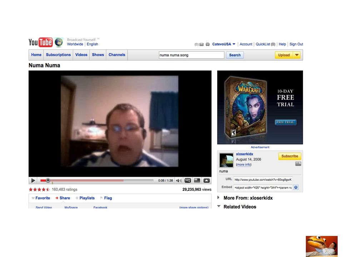Click the xloserkidx profile thumbnail
The image size is (343, 257).
tap(227, 160)
